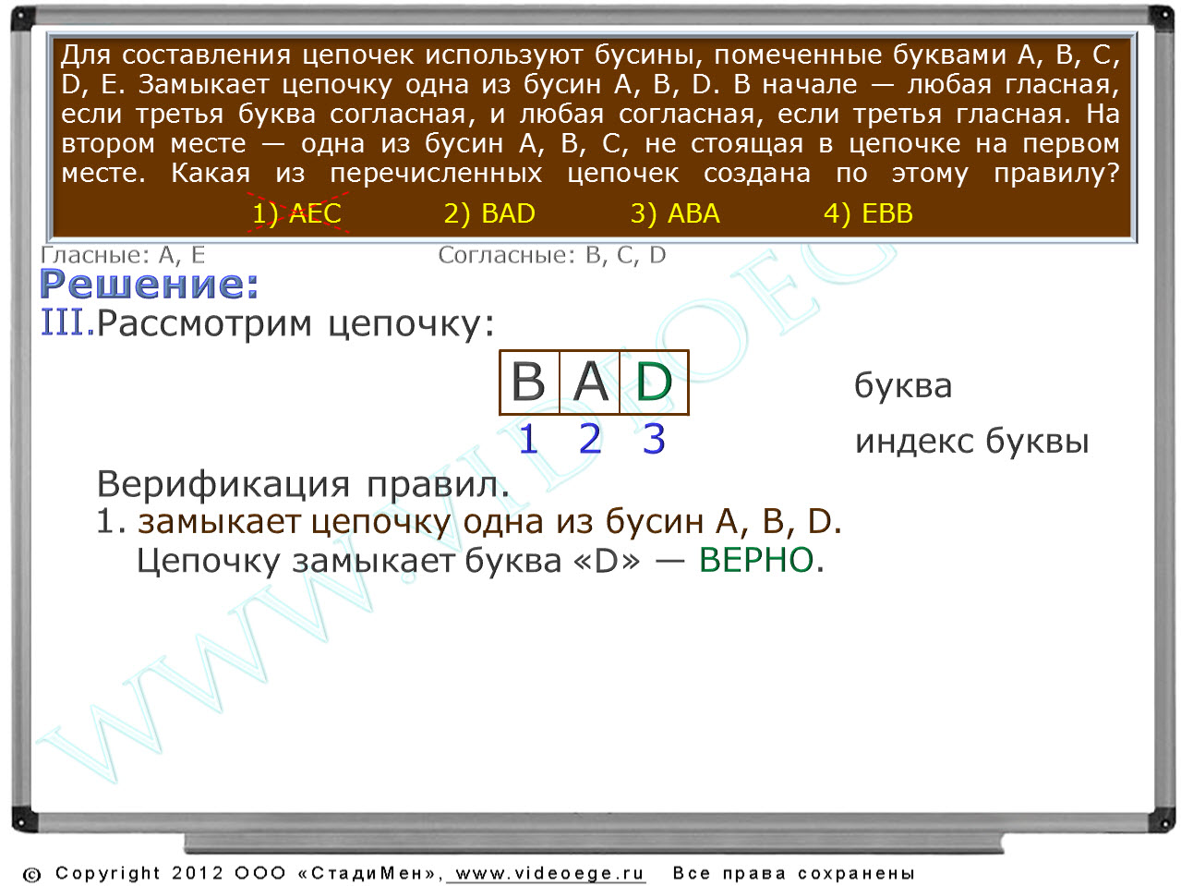Screen dimensions: 1181x886
Task: Click the green word 'ВЕРНО'
Action: click(756, 560)
